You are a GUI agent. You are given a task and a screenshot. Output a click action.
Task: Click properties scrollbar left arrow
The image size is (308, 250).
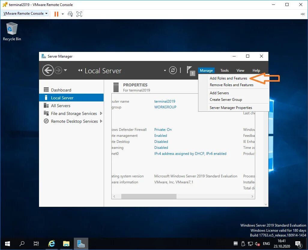[114, 196]
